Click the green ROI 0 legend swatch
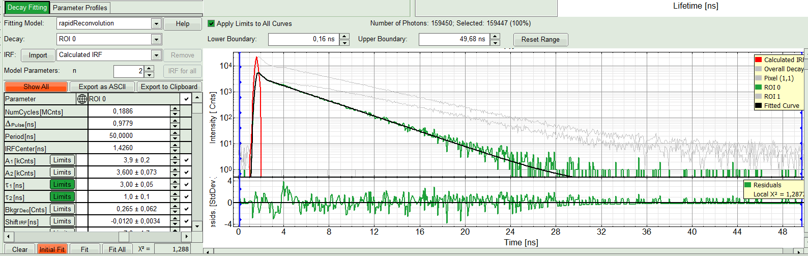Viewport: 808px width, 256px height. pyautogui.click(x=758, y=87)
